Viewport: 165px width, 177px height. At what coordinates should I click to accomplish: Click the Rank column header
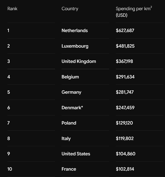12,9
